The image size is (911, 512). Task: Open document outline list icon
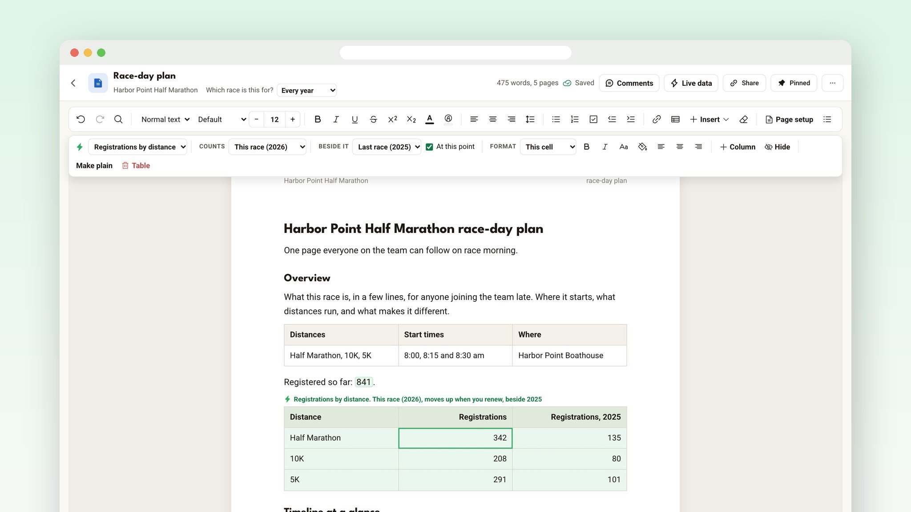[x=827, y=119]
